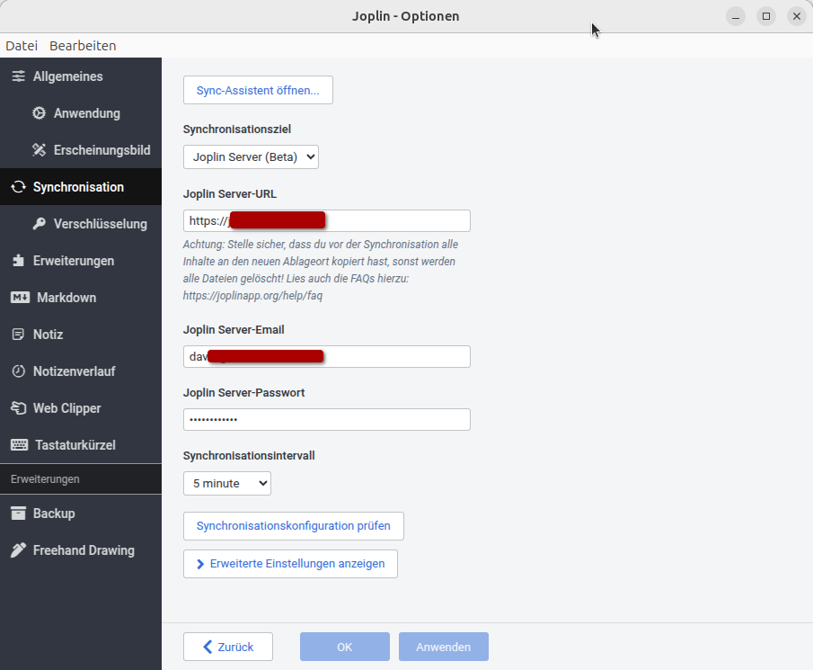Click Synchronisationskonfiguration prüfen button
This screenshot has height=670, width=813.
(293, 526)
